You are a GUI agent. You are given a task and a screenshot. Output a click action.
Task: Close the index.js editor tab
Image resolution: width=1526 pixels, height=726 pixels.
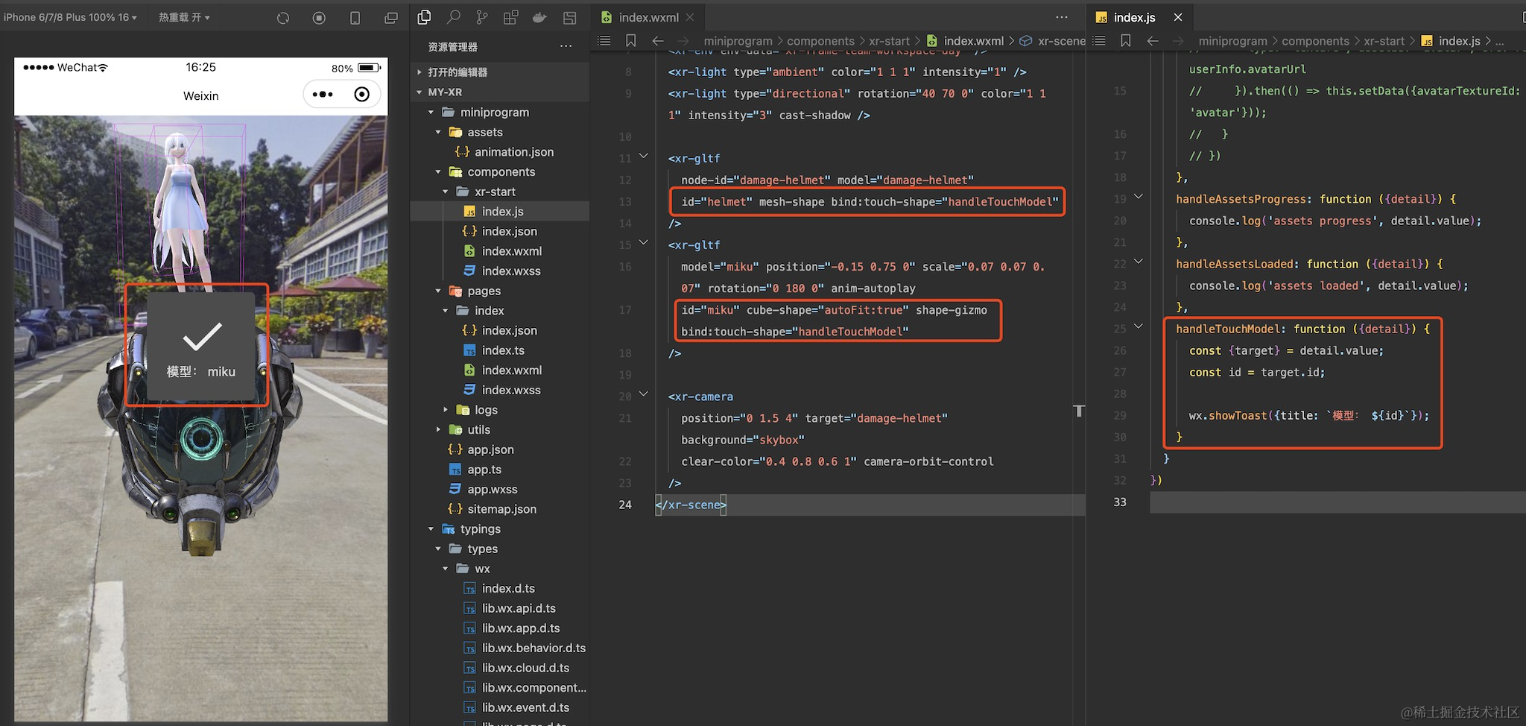(1178, 17)
